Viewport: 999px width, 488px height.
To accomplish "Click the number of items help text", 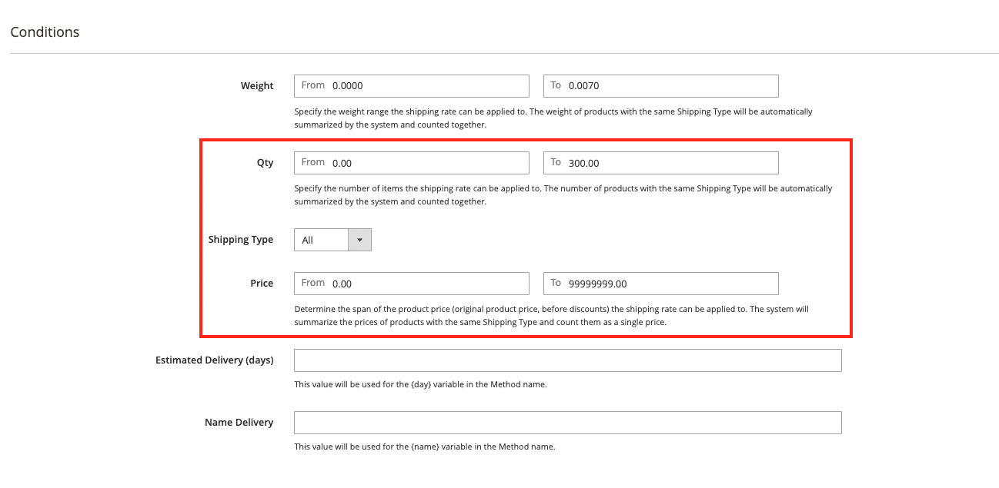I will [x=563, y=195].
